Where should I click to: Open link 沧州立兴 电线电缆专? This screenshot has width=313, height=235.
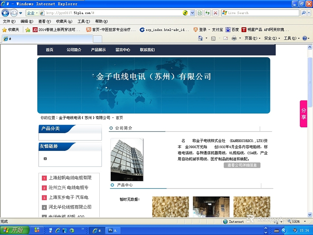68,187
